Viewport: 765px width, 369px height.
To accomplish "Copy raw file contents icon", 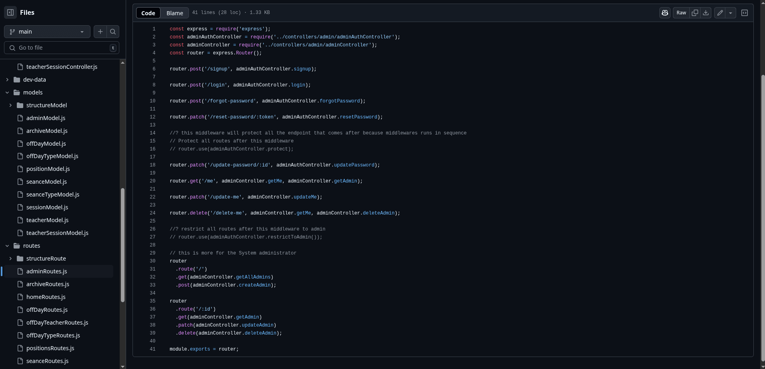I will click(x=695, y=13).
